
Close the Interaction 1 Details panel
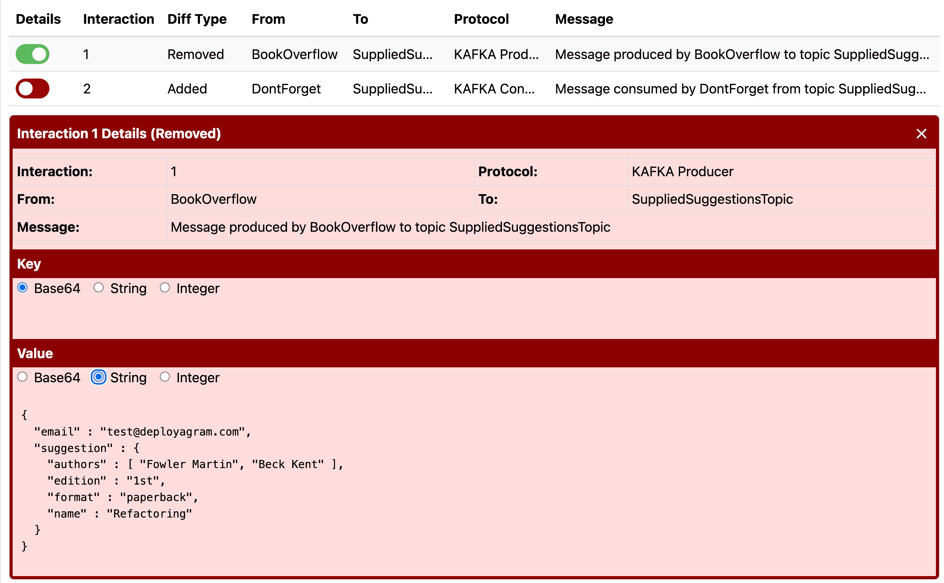tap(922, 134)
